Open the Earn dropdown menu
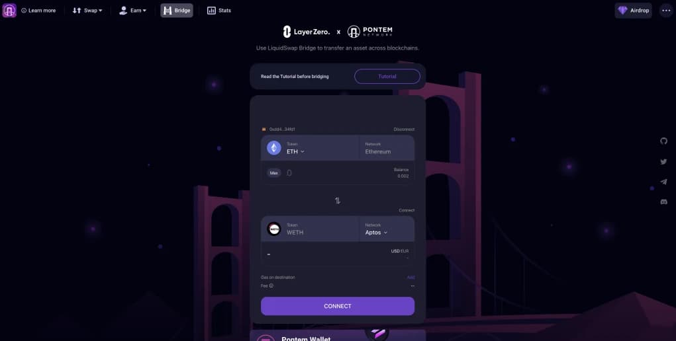 pyautogui.click(x=133, y=11)
